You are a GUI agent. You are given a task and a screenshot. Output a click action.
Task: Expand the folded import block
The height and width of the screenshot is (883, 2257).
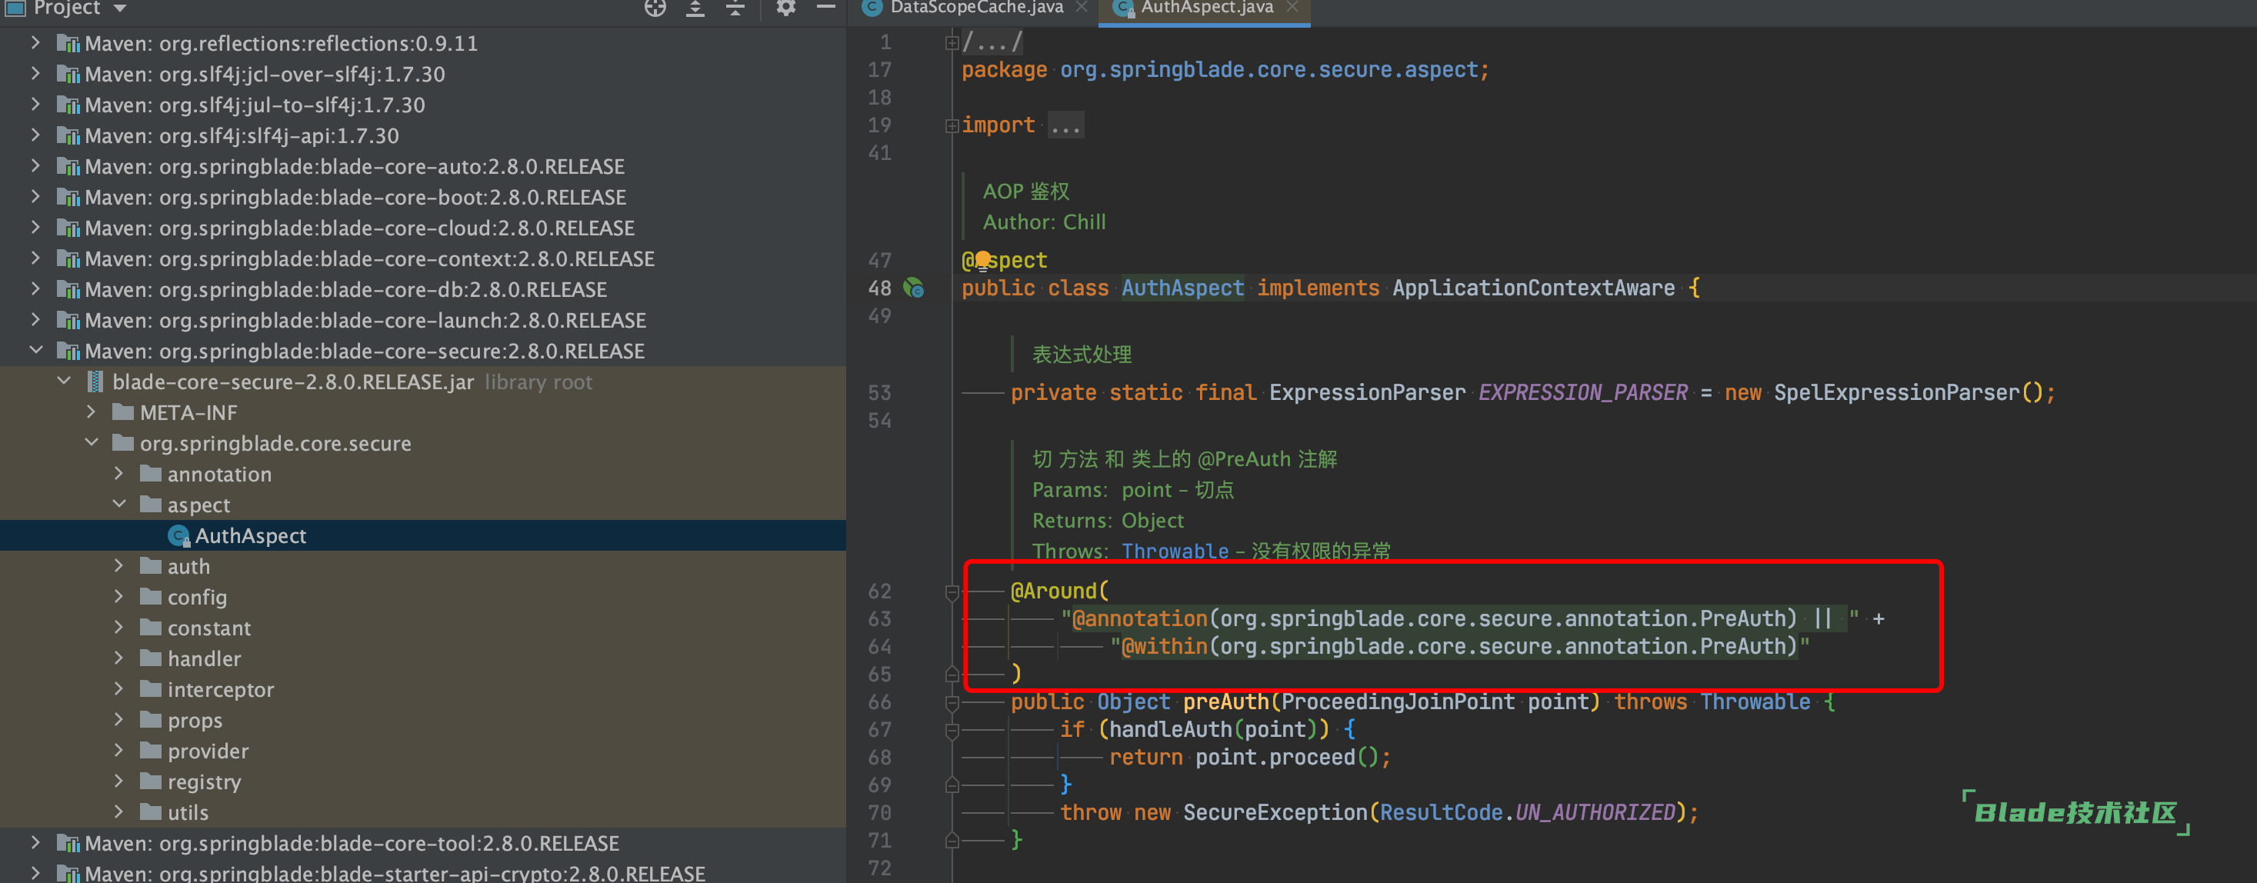click(952, 126)
